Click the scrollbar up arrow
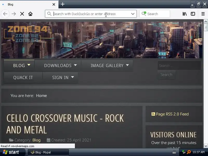Image resolution: width=208 pixels, height=156 pixels. (x=206, y=21)
